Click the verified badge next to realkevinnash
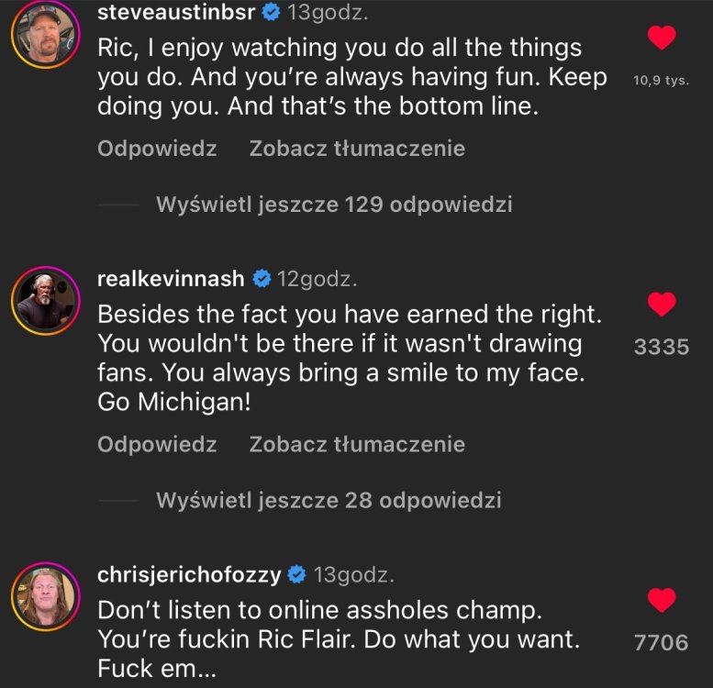This screenshot has width=713, height=688. [x=262, y=278]
